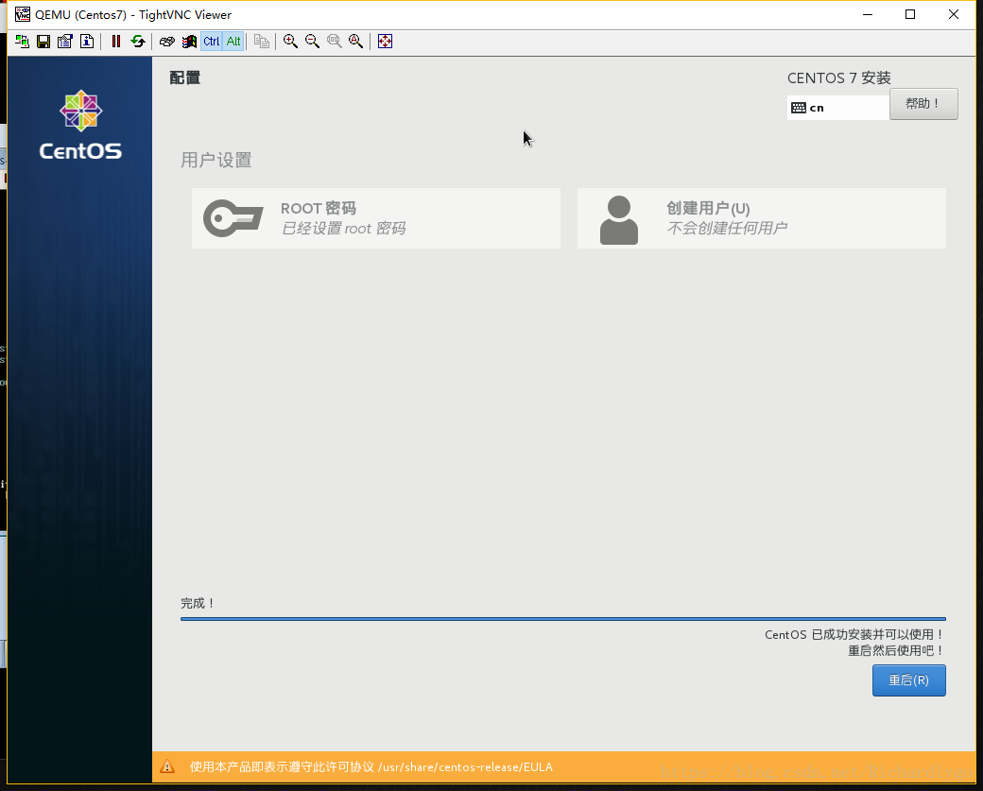Click the keyboard icon beside cn

tap(799, 108)
